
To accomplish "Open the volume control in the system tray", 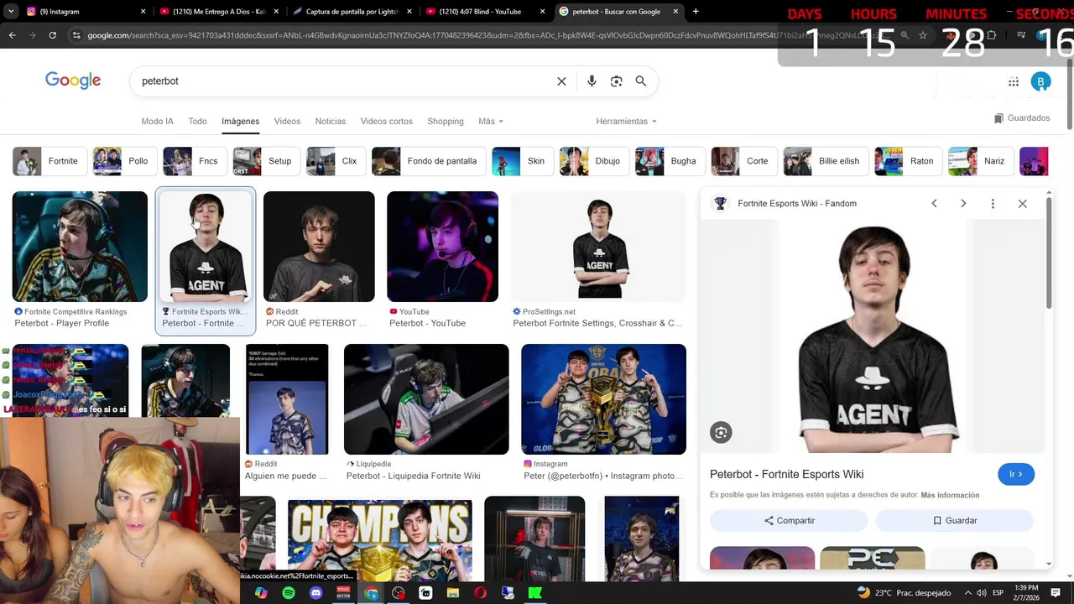I will [x=982, y=593].
